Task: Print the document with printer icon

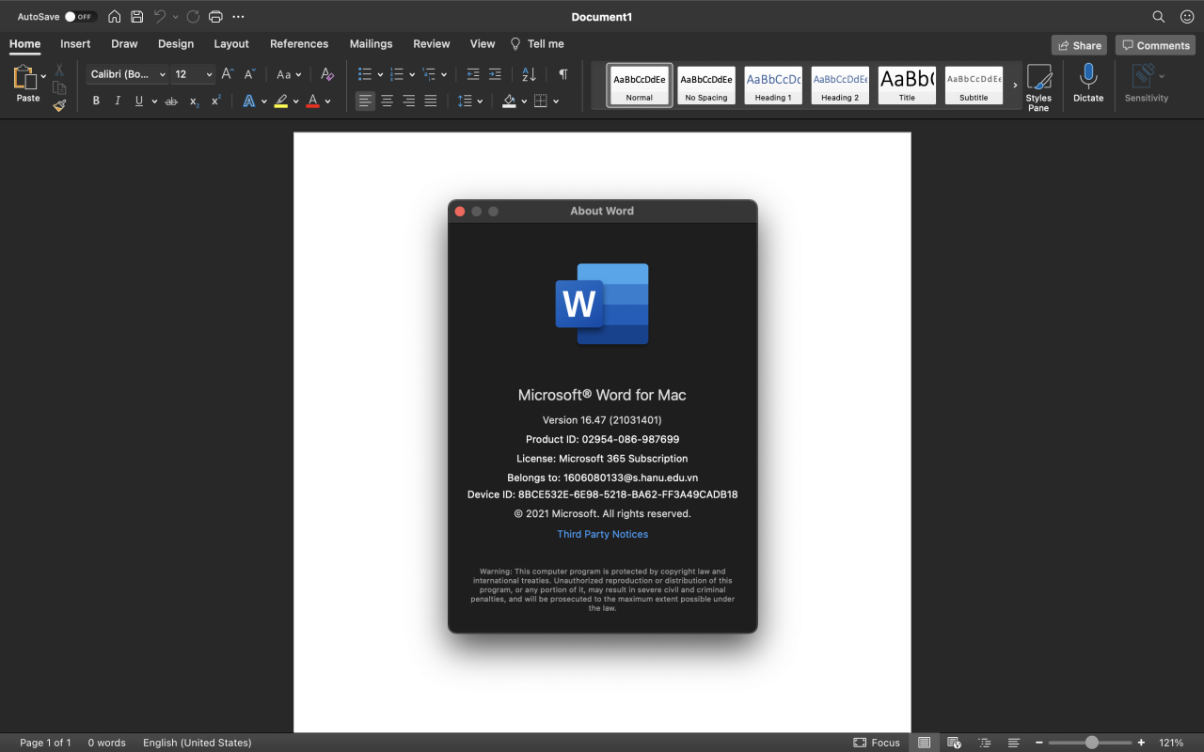Action: tap(215, 17)
